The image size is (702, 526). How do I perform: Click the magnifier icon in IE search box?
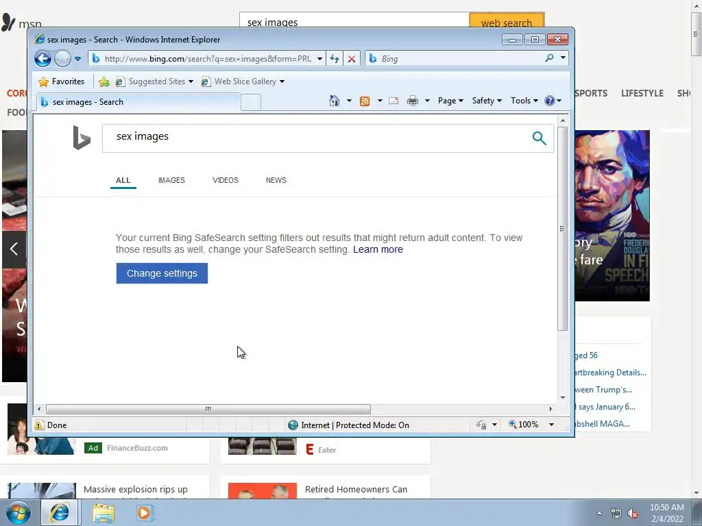[x=549, y=58]
